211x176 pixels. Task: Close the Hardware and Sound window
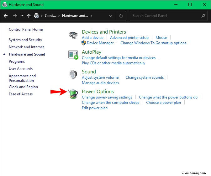click(x=204, y=5)
